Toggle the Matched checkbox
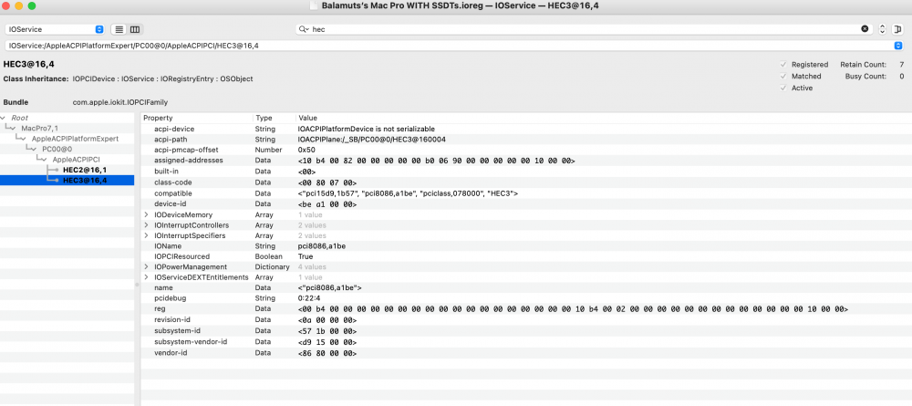 782,77
